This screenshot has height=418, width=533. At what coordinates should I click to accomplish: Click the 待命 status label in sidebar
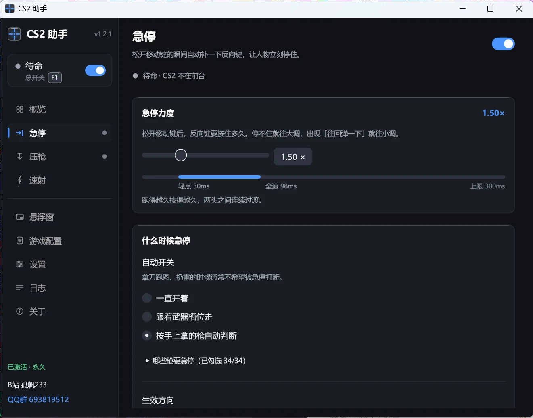(x=34, y=66)
